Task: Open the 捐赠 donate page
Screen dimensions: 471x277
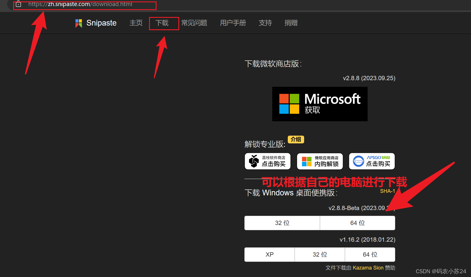Action: (x=291, y=23)
